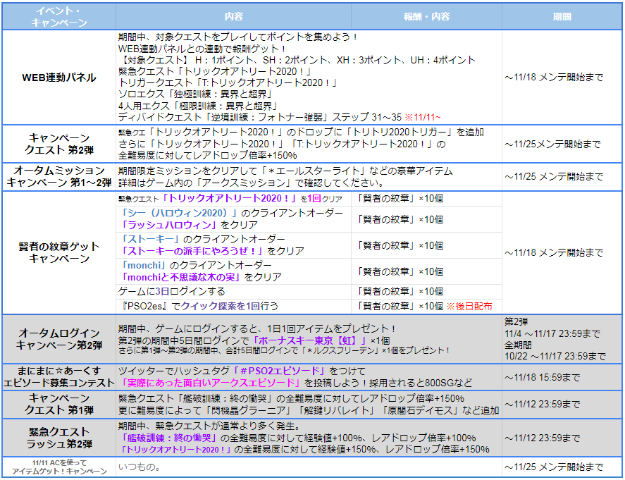Select the 賢者の紋章ゲットキャンペーン title cell

[59, 252]
